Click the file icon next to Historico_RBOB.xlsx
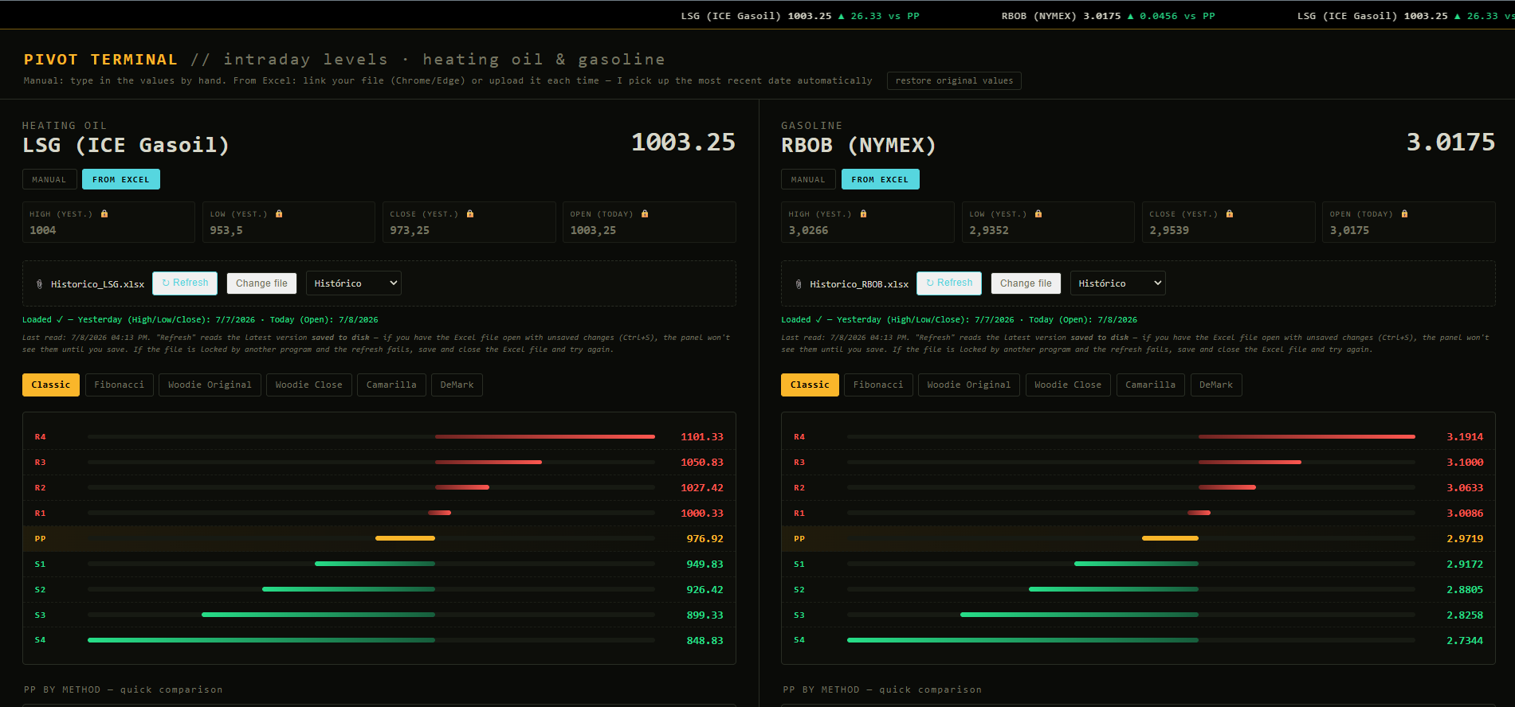 pos(799,284)
